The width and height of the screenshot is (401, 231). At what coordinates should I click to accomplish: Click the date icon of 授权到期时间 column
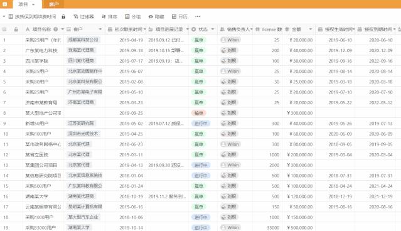click(x=360, y=30)
